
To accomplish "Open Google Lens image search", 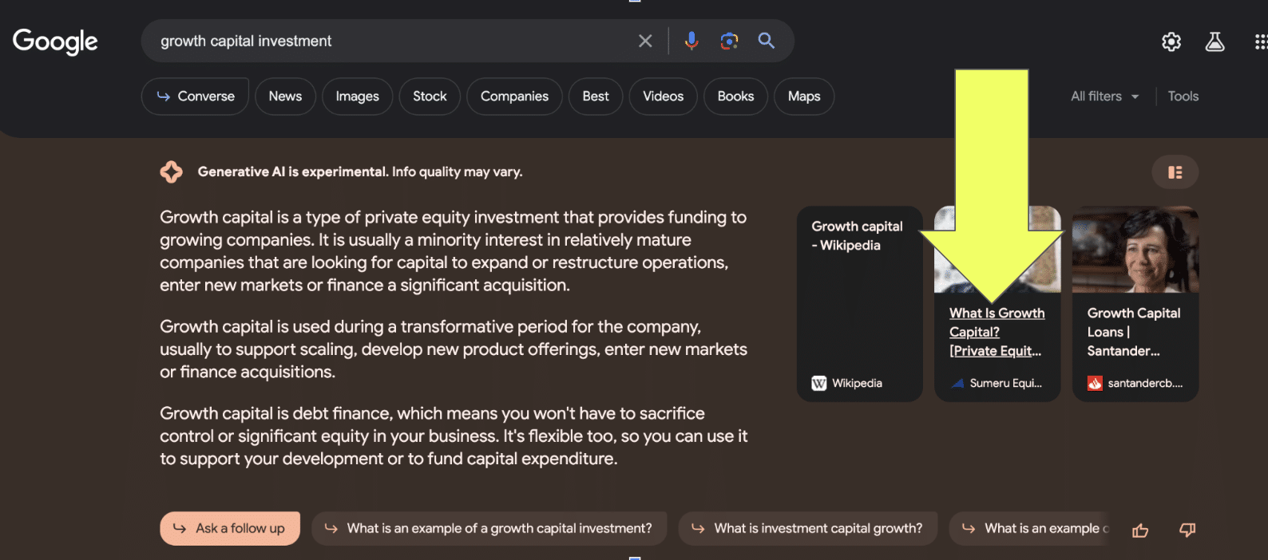I will pyautogui.click(x=729, y=41).
